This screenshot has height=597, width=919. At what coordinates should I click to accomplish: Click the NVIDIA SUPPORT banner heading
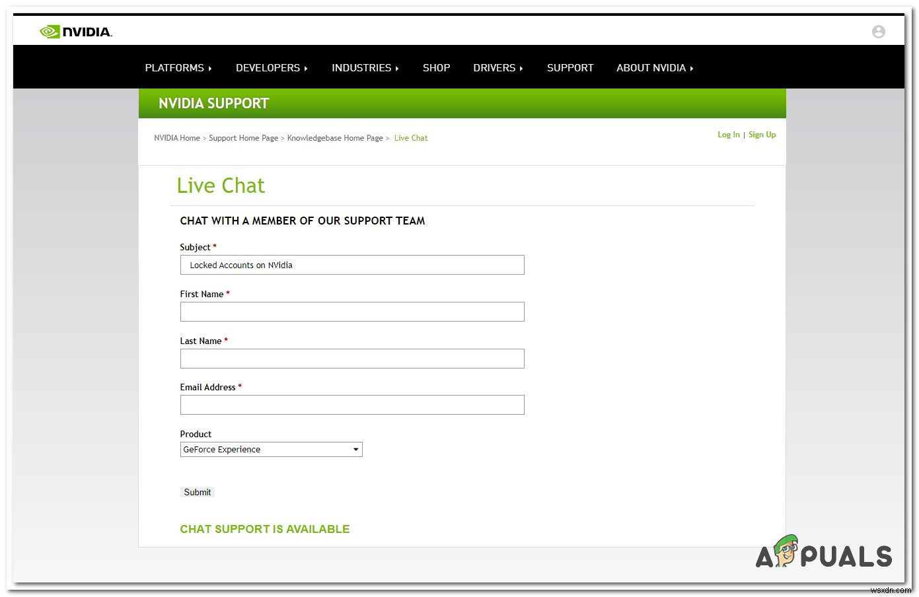[x=214, y=104]
